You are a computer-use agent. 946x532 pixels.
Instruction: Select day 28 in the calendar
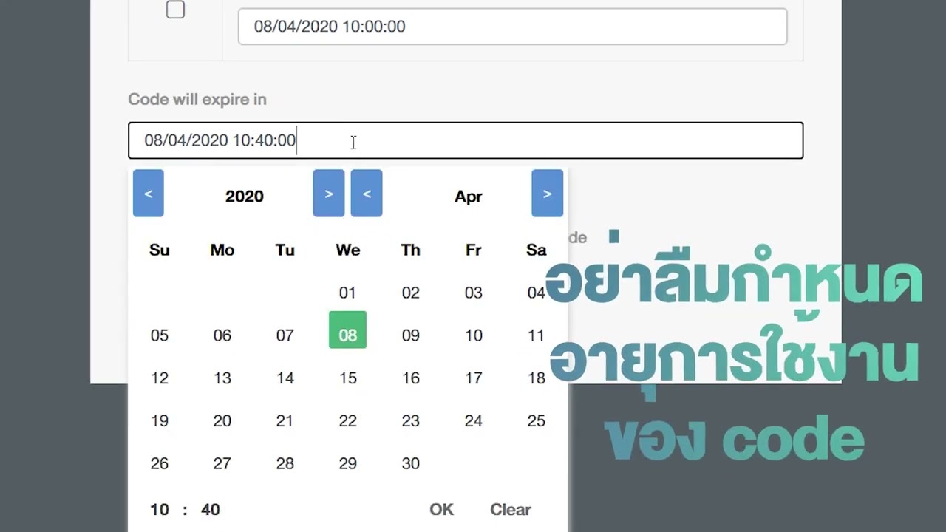285,464
